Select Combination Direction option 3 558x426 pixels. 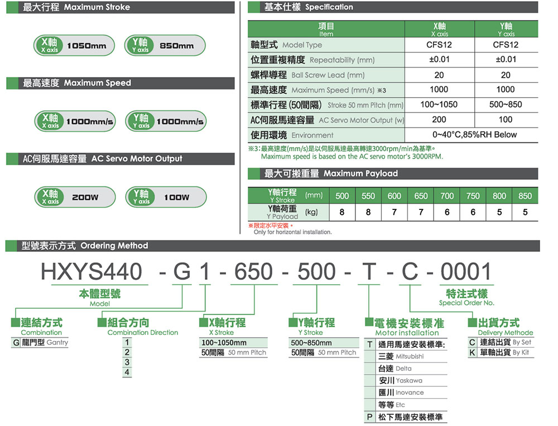[x=127, y=362]
